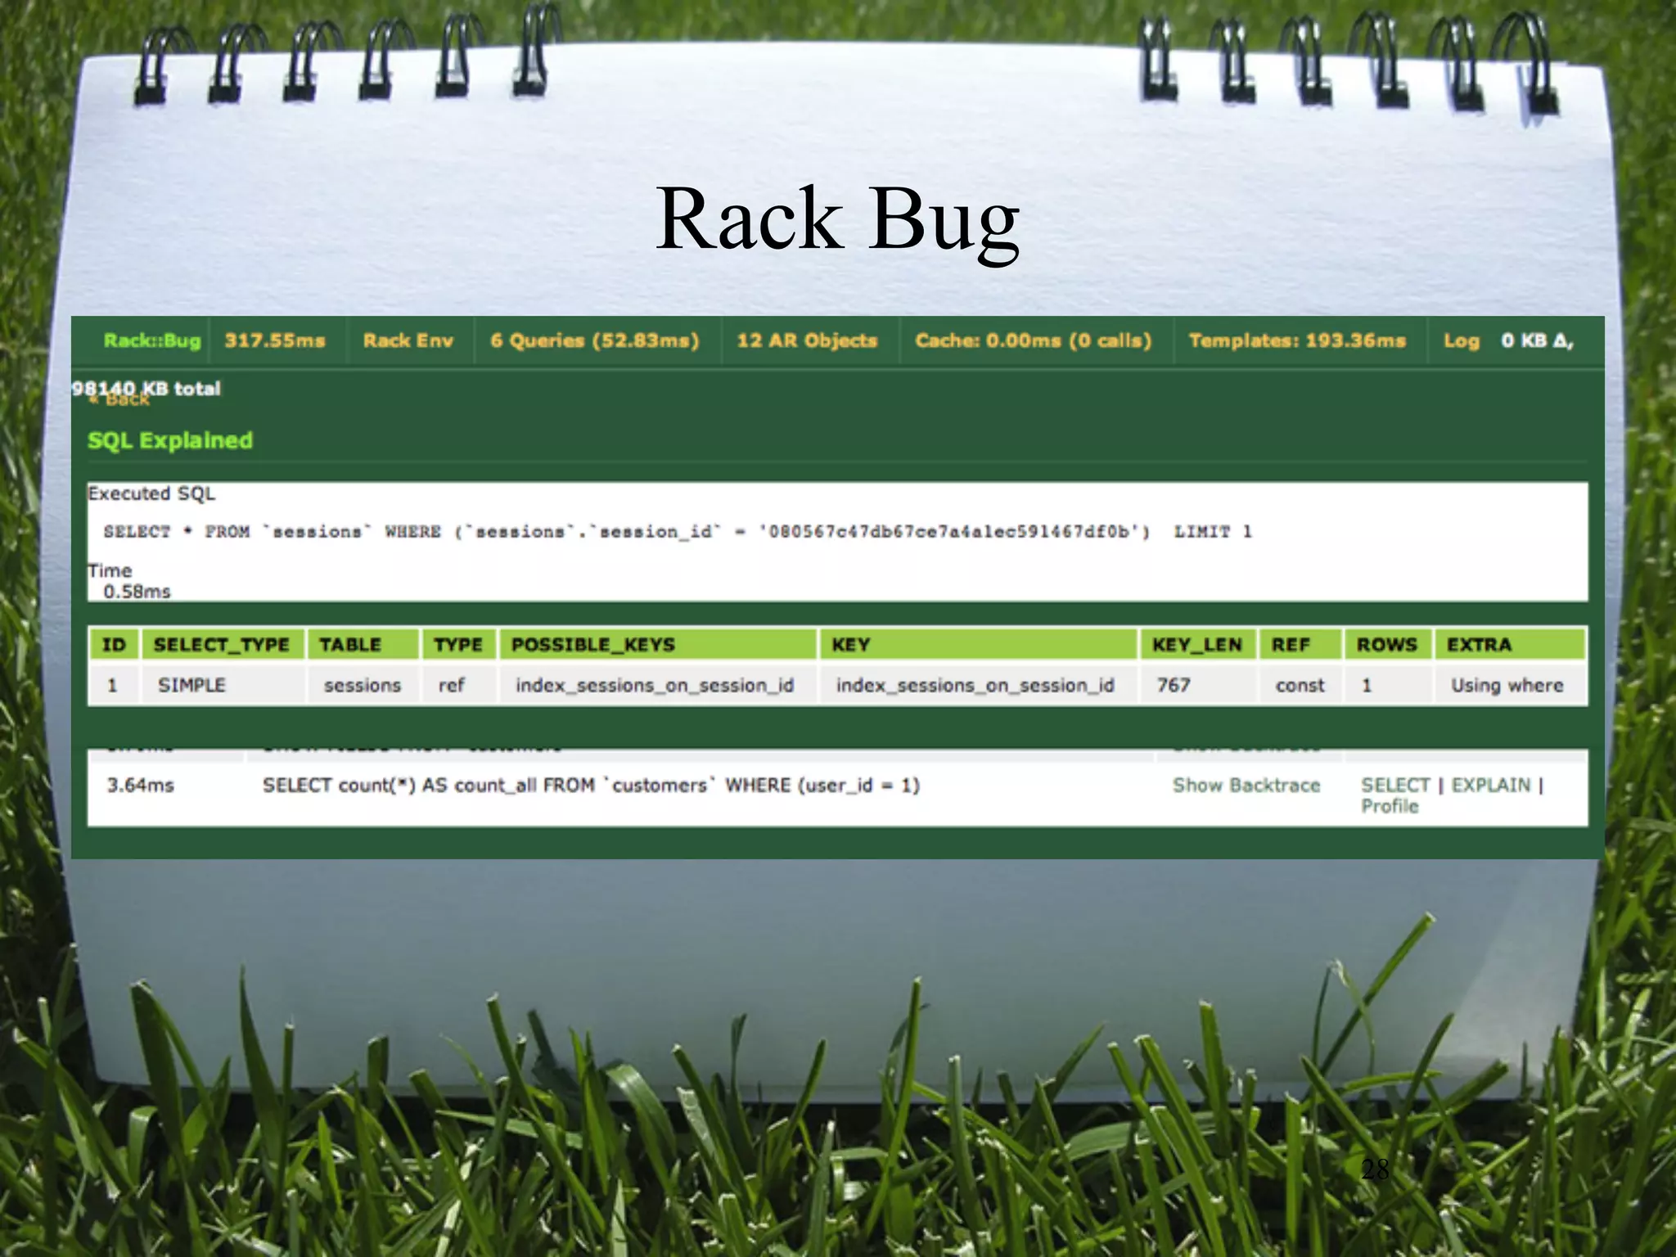Click the KEY_LEN column header
This screenshot has height=1257, width=1676.
(1196, 645)
